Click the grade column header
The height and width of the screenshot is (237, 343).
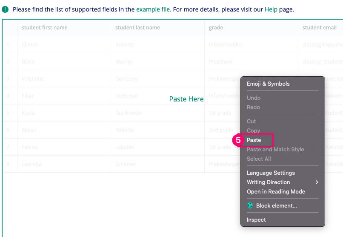(x=216, y=28)
